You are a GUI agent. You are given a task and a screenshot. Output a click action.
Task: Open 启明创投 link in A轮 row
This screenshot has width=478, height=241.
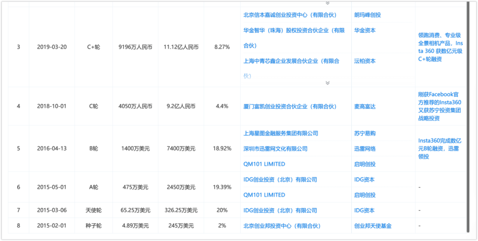click(365, 195)
